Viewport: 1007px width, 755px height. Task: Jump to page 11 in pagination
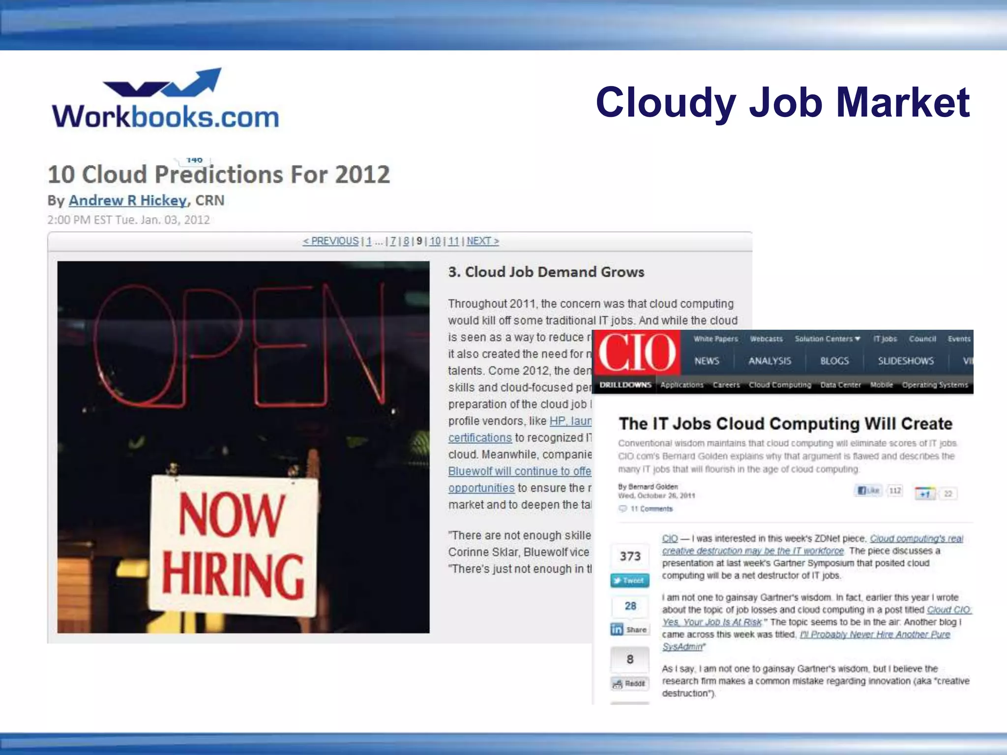(453, 241)
